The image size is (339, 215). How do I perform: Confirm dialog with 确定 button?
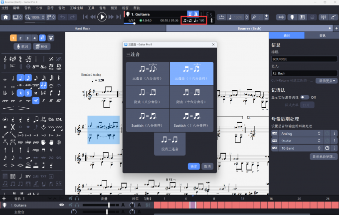(194, 166)
